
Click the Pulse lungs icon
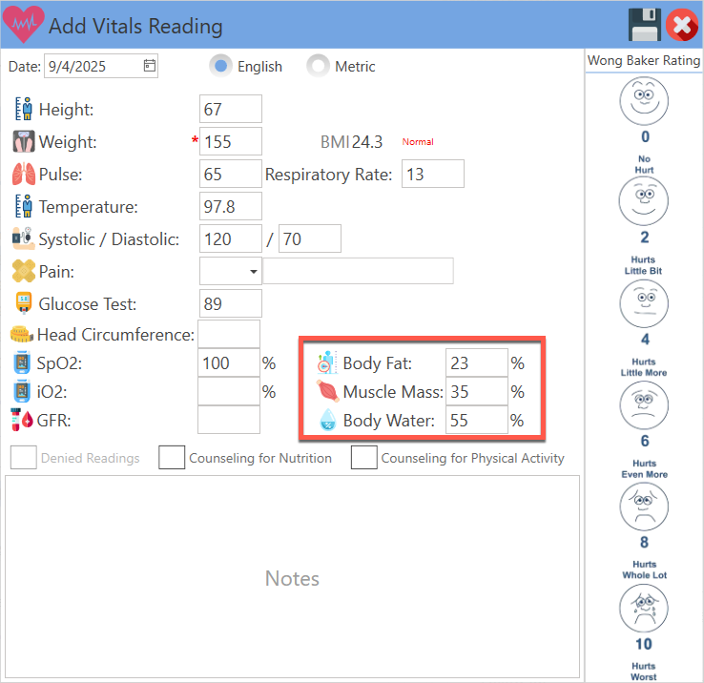tap(23, 174)
